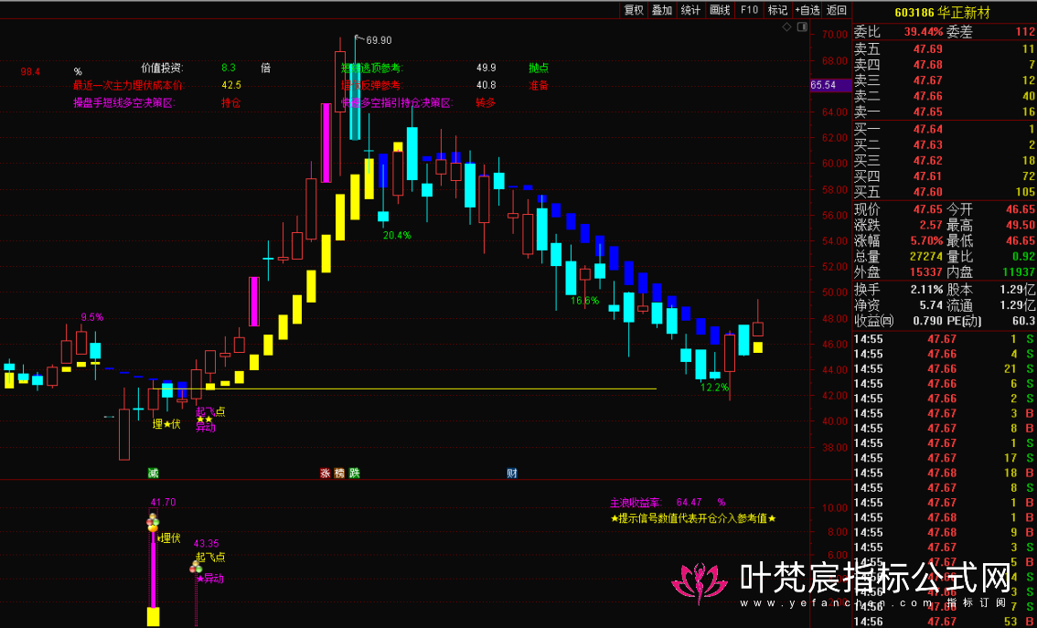This screenshot has height=628, width=1037.
Task: Click the 换手 value 2.11%
Action: (925, 289)
